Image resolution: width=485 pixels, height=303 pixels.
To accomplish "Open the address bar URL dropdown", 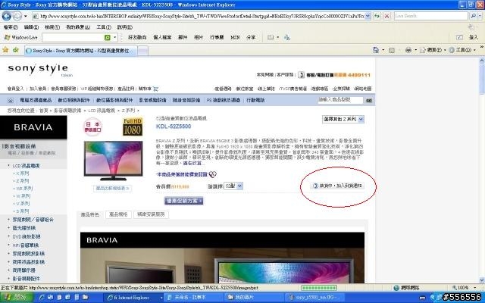I will pos(368,16).
